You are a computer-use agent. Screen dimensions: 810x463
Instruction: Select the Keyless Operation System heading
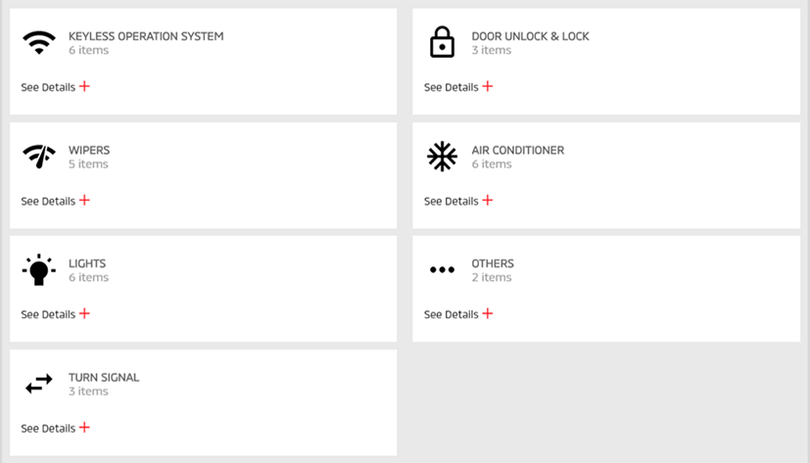coord(146,36)
